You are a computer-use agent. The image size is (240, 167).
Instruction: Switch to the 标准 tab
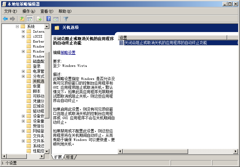point(70,157)
